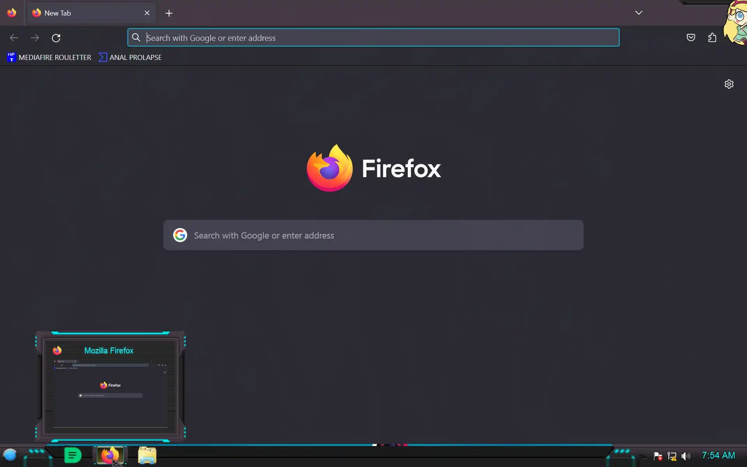The image size is (747, 467).
Task: Open Firefox View from the pinned icon
Action: click(12, 13)
